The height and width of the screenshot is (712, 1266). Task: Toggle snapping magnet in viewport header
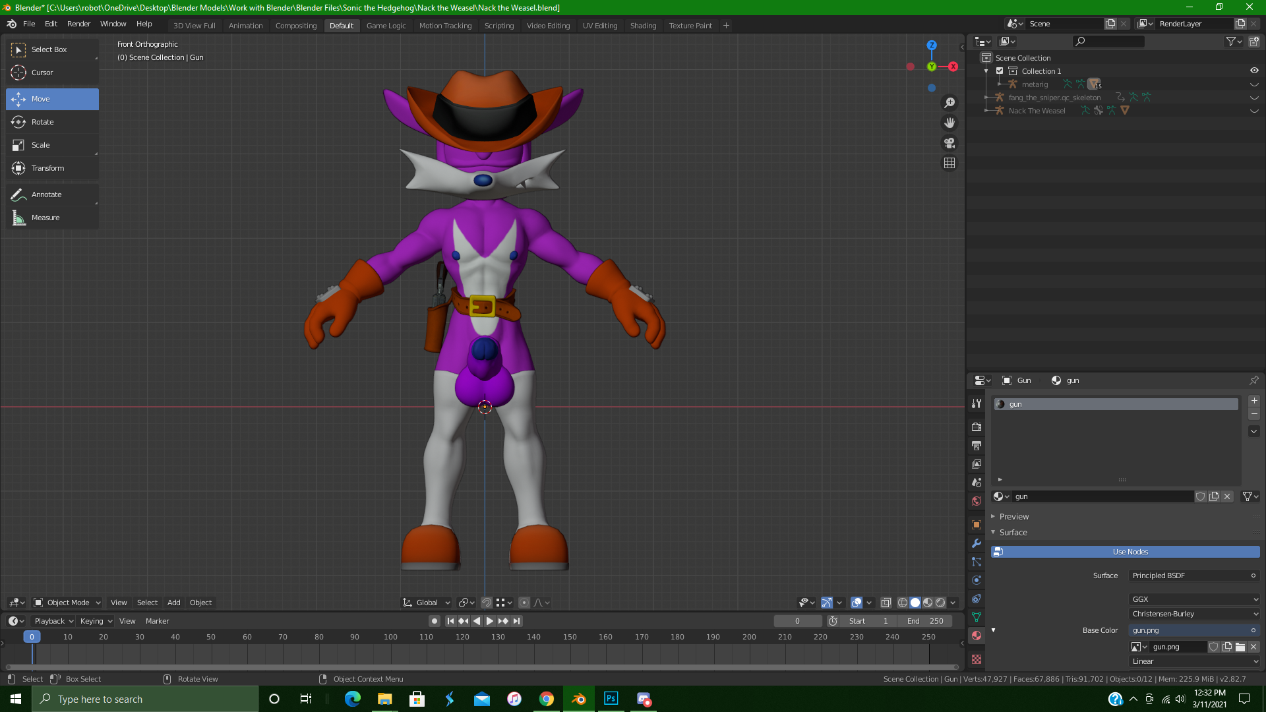click(487, 603)
